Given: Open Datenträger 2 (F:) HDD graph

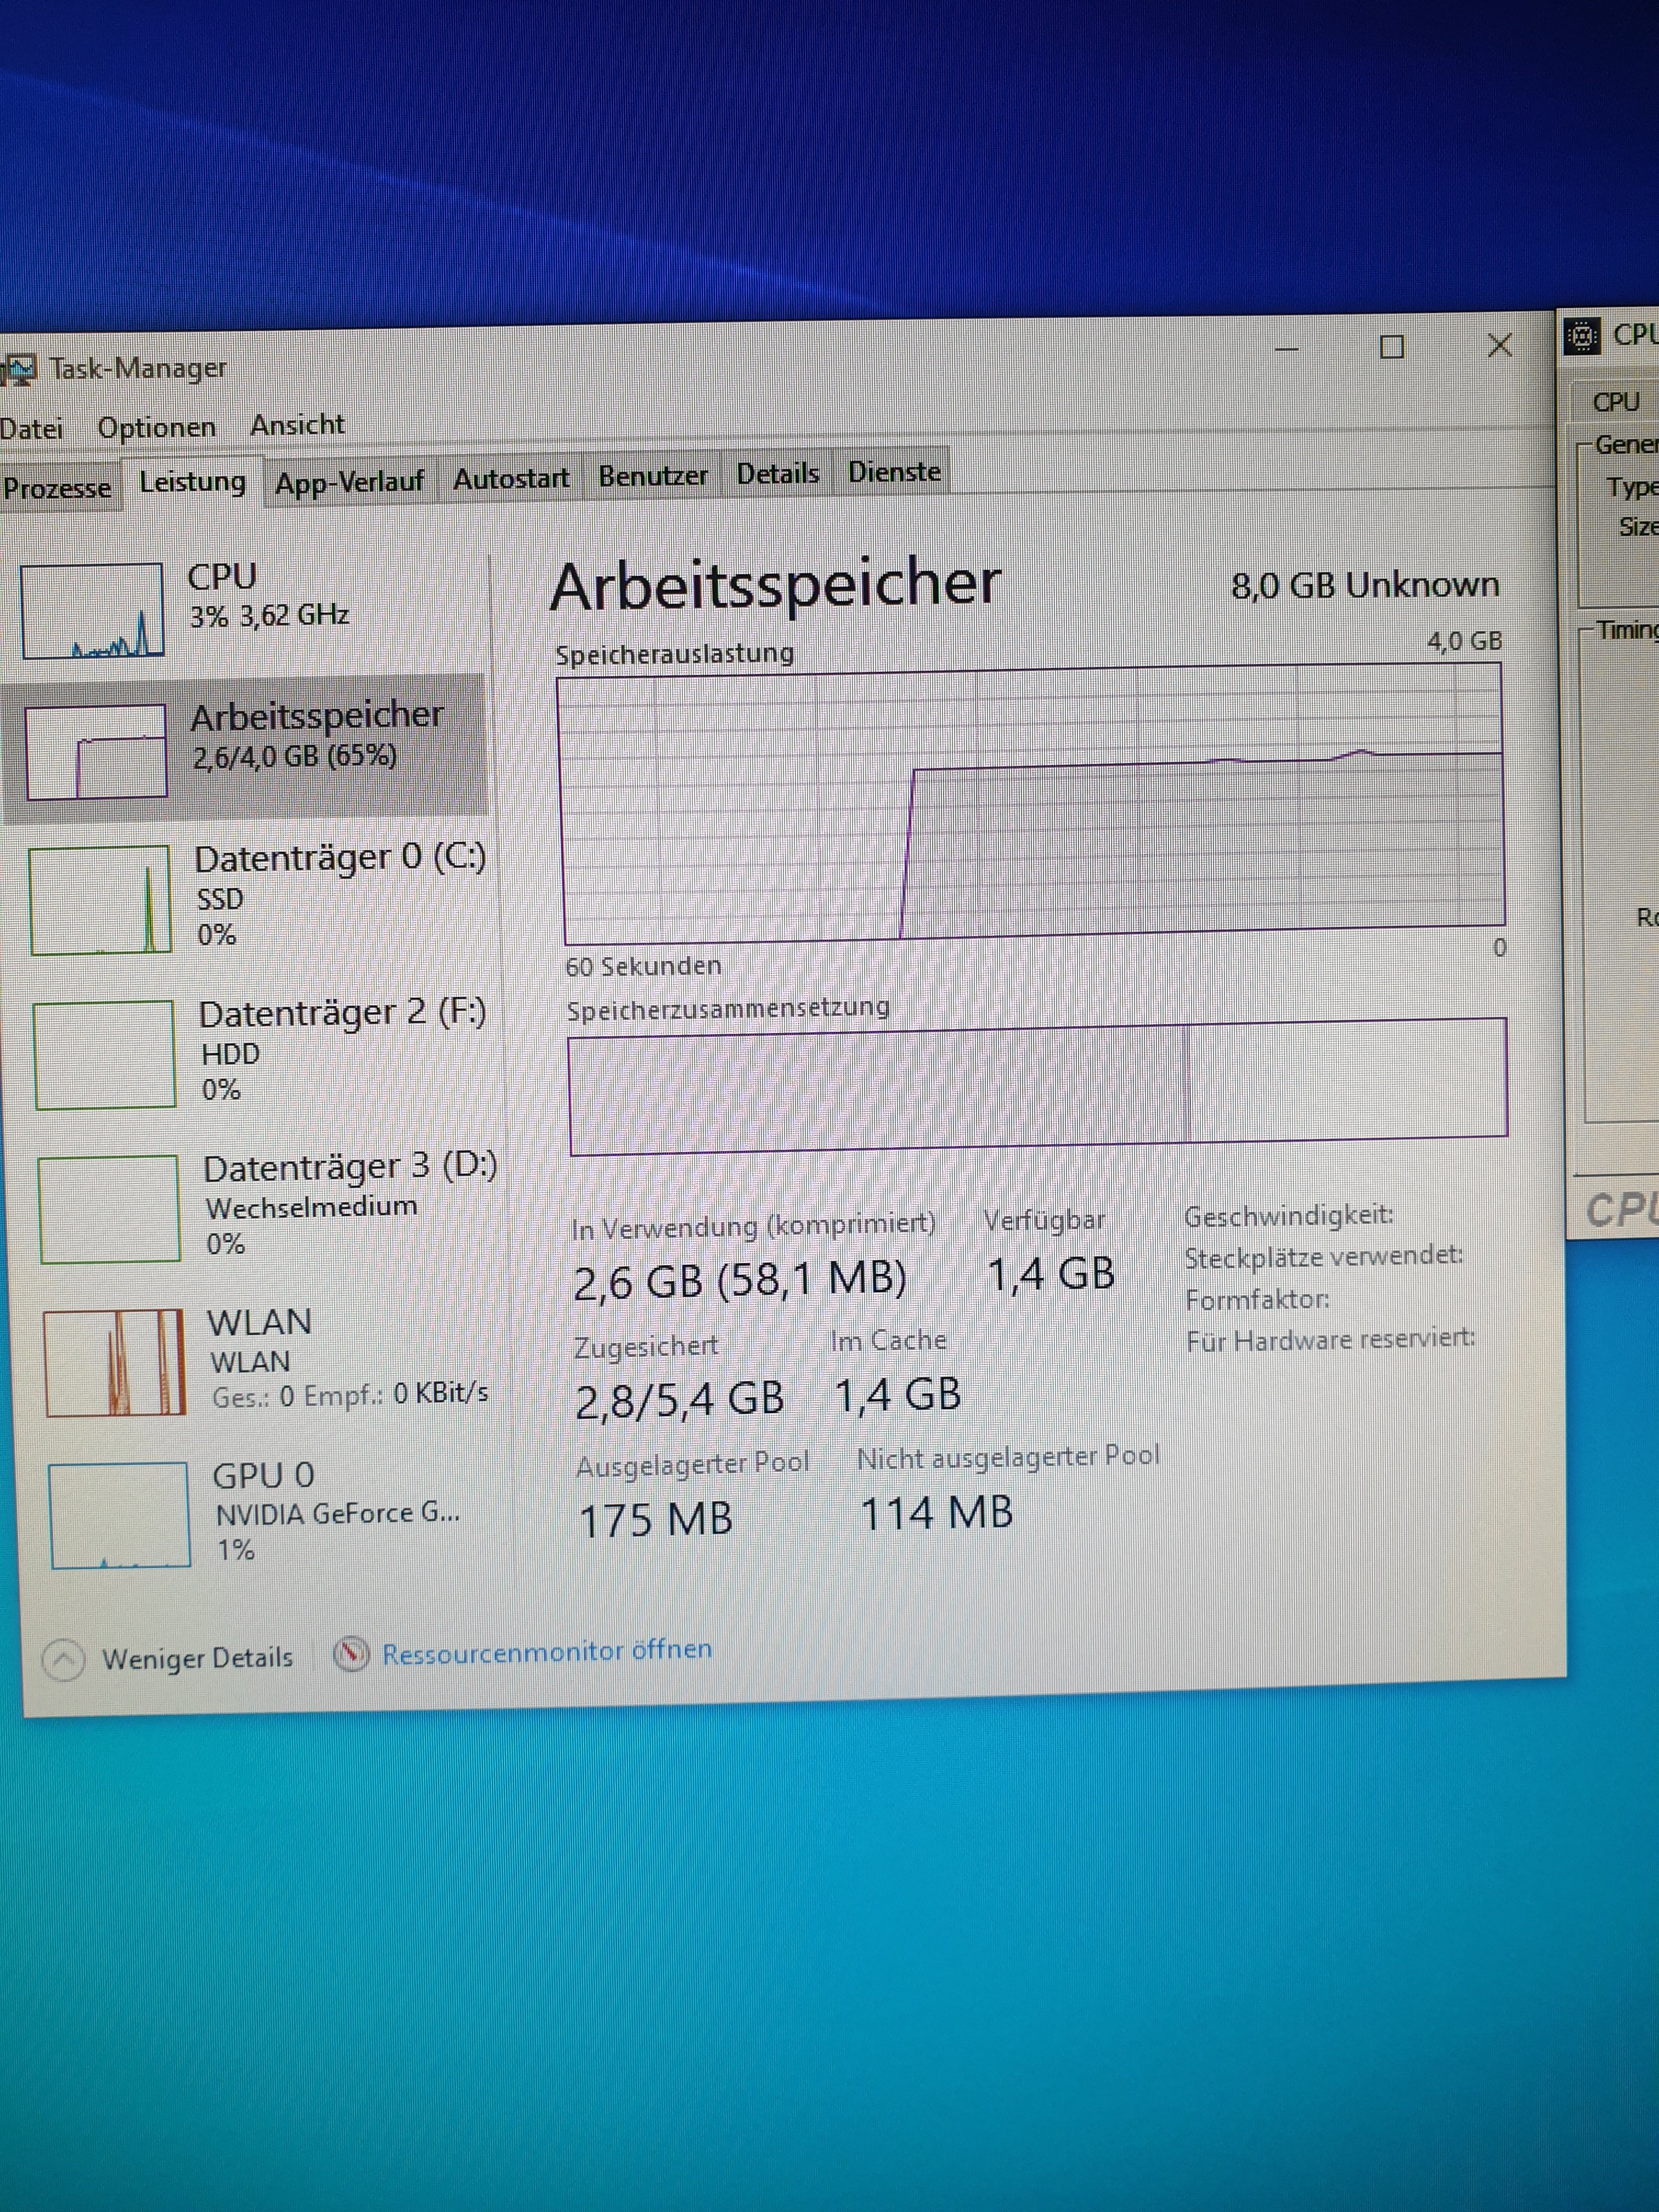Looking at the screenshot, I should (105, 1054).
